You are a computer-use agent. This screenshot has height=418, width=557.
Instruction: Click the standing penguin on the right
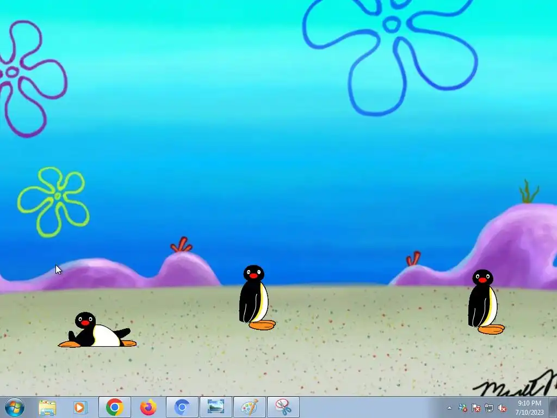pyautogui.click(x=486, y=302)
